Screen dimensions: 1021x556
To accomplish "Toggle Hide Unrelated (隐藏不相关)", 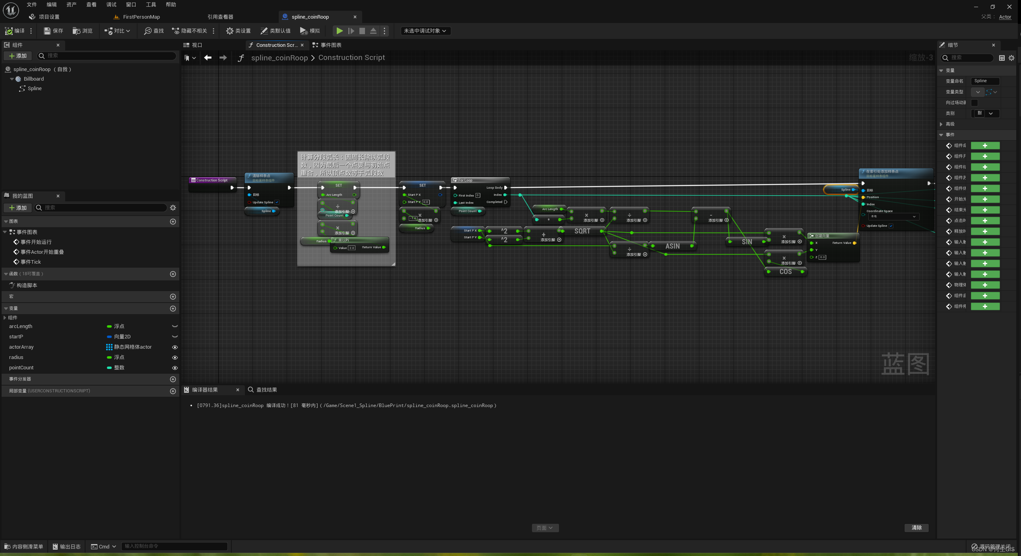I will tap(189, 31).
